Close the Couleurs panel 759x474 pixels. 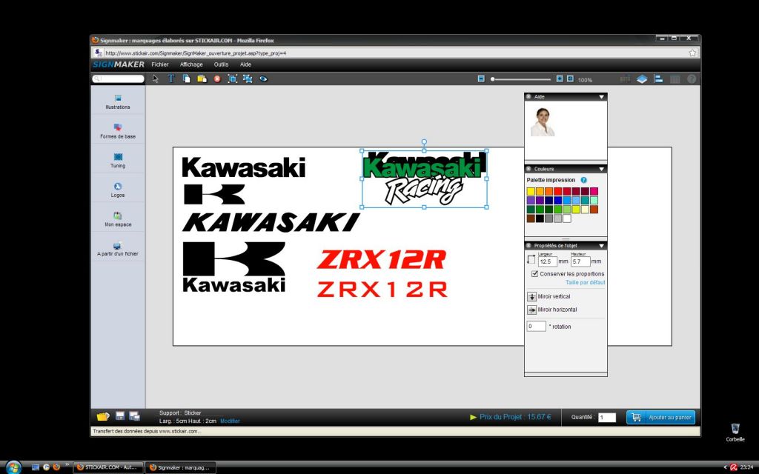pyautogui.click(x=528, y=169)
